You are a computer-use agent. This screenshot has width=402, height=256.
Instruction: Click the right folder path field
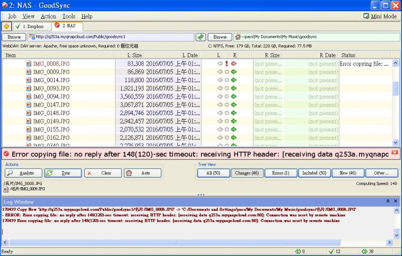click(x=317, y=37)
